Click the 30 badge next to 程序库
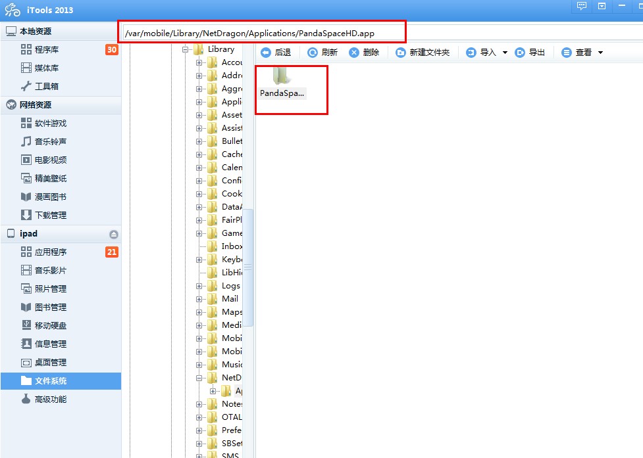The width and height of the screenshot is (643, 458). pos(111,50)
